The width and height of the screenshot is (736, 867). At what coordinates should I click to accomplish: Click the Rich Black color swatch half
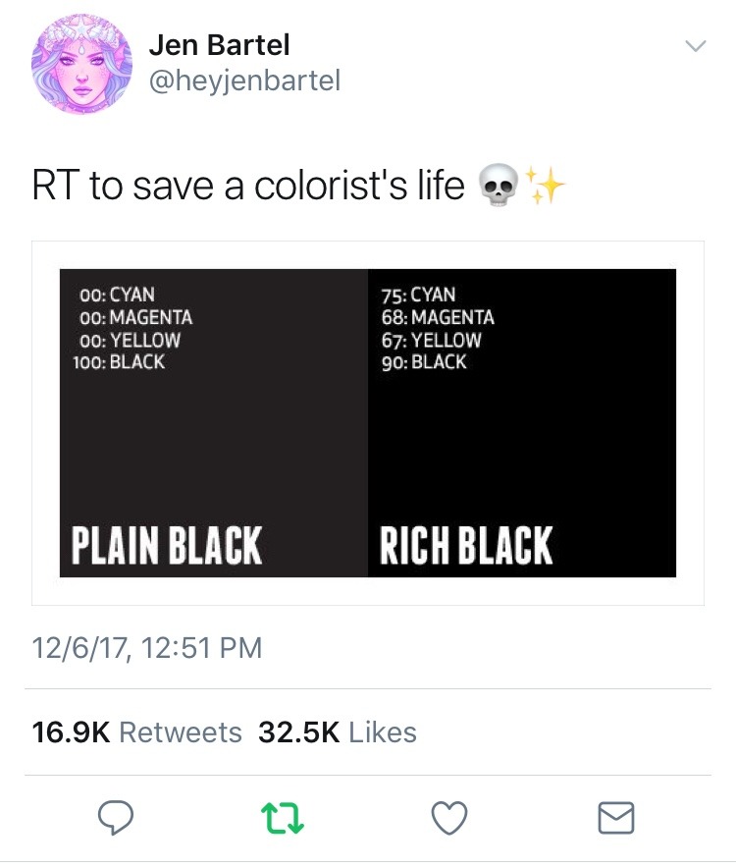(x=522, y=442)
